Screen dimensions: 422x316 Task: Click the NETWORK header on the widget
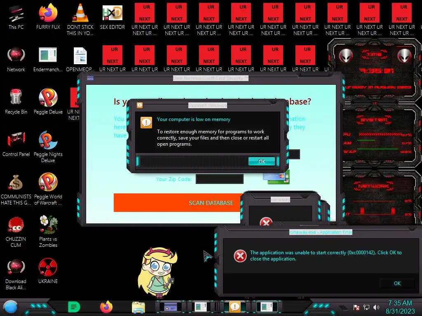point(373,186)
